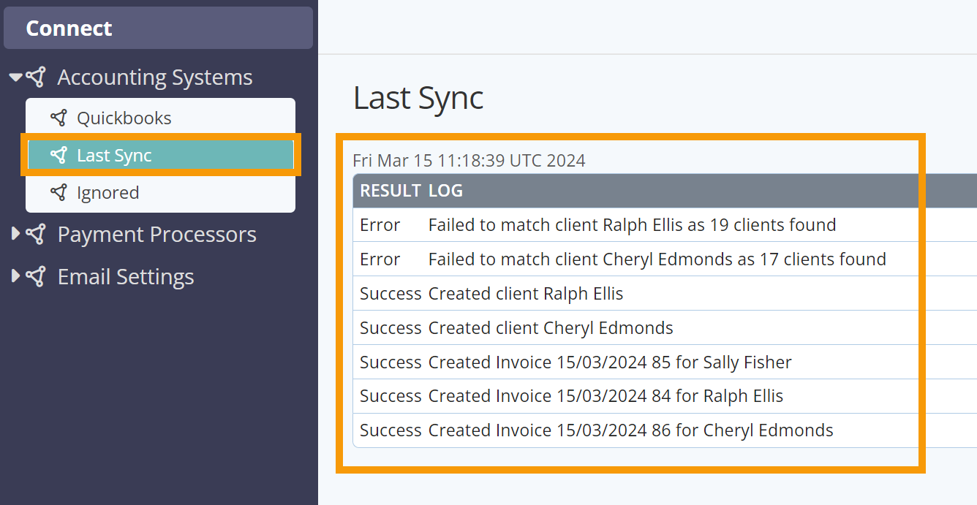Open the Ignored menu item

pos(107,192)
